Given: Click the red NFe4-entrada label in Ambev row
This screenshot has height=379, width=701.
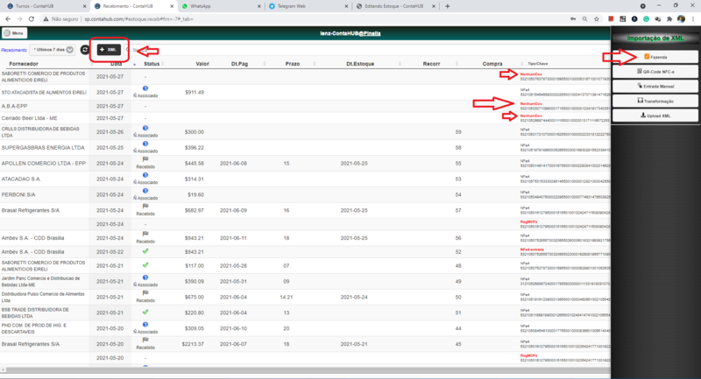Looking at the screenshot, I should pyautogui.click(x=532, y=249).
